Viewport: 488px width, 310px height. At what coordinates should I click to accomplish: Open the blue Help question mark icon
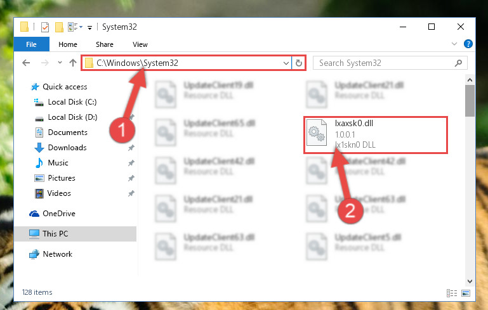[468, 44]
